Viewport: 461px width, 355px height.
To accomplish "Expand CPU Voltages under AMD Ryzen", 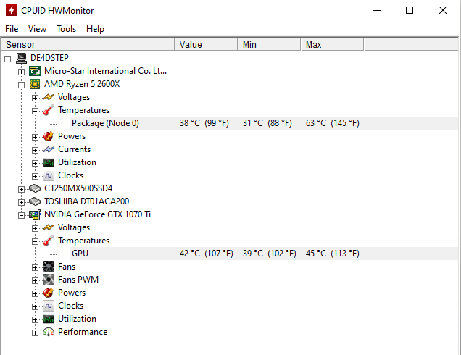I will [x=35, y=98].
